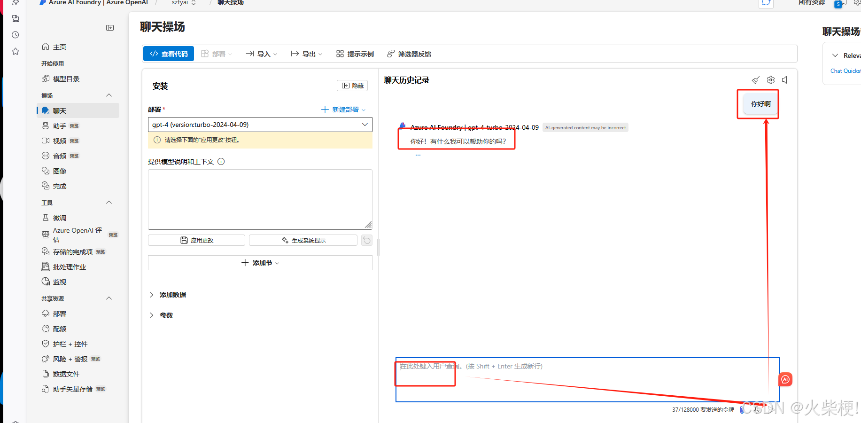Click the notification icon with badge 5

[x=839, y=3]
